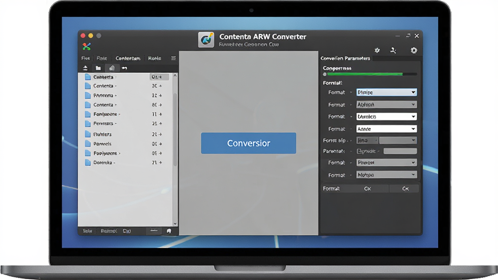This screenshot has height=280, width=498.
Task: Click the yellow minimize light of the window
Action: pos(91,35)
